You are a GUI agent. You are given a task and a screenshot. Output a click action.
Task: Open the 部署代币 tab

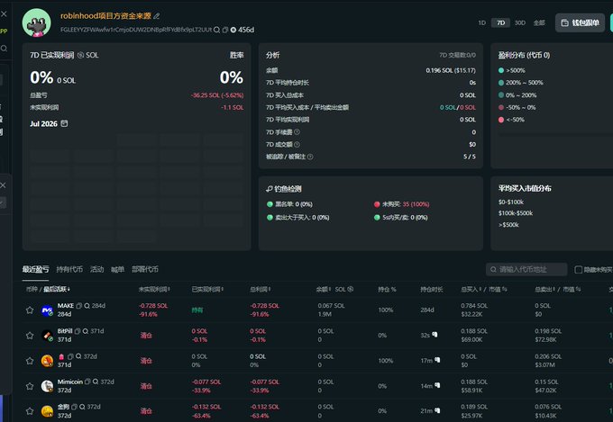(x=145, y=269)
